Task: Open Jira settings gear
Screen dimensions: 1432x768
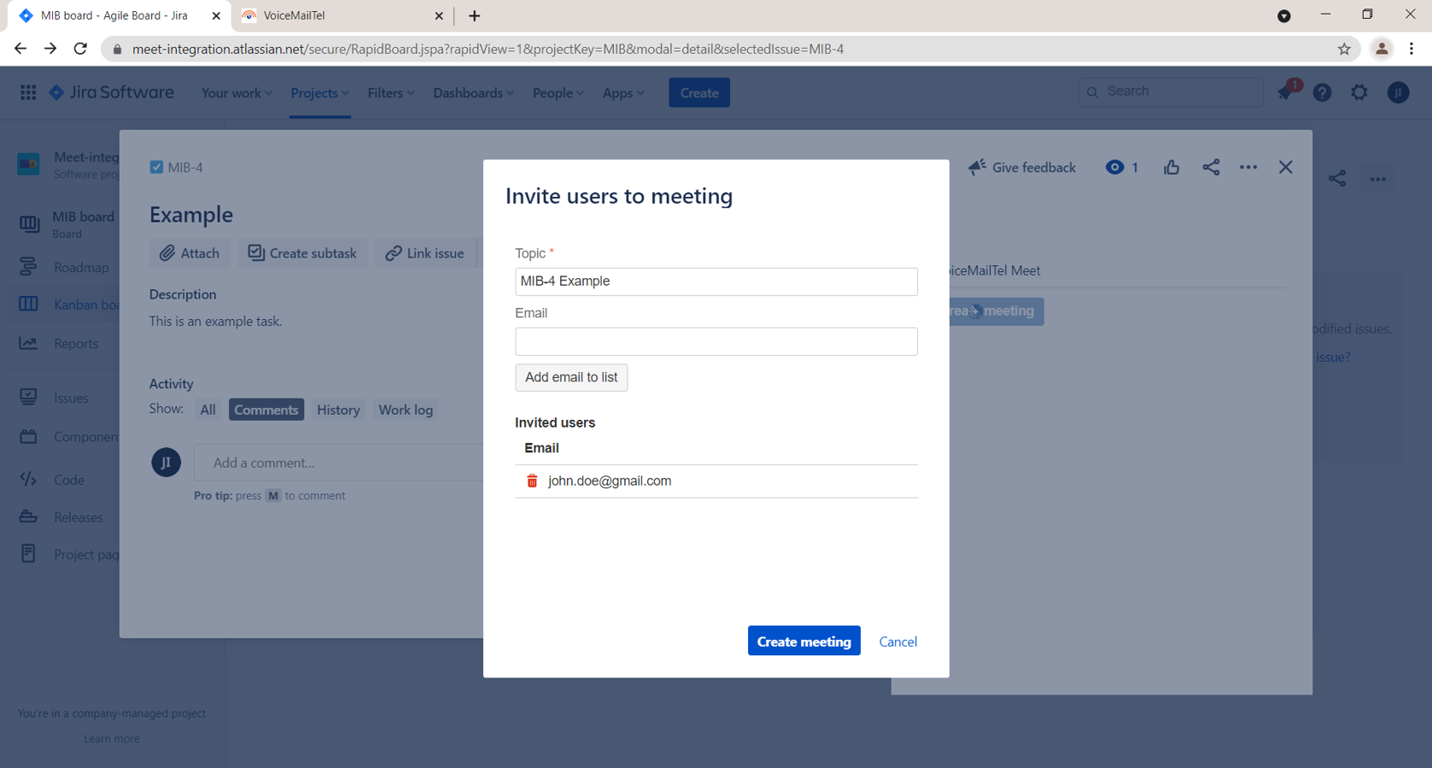Action: pyautogui.click(x=1359, y=92)
